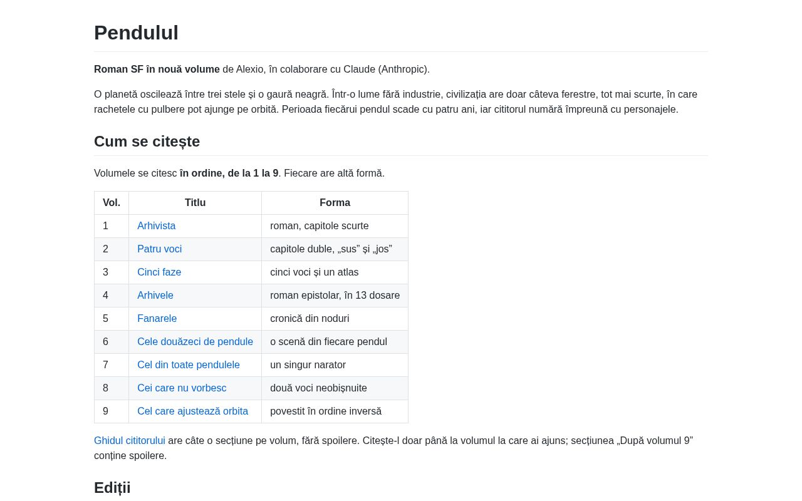The height and width of the screenshot is (501, 802).
Task: Select cell 'două voci neobișnuite'
Action: (x=335, y=388)
